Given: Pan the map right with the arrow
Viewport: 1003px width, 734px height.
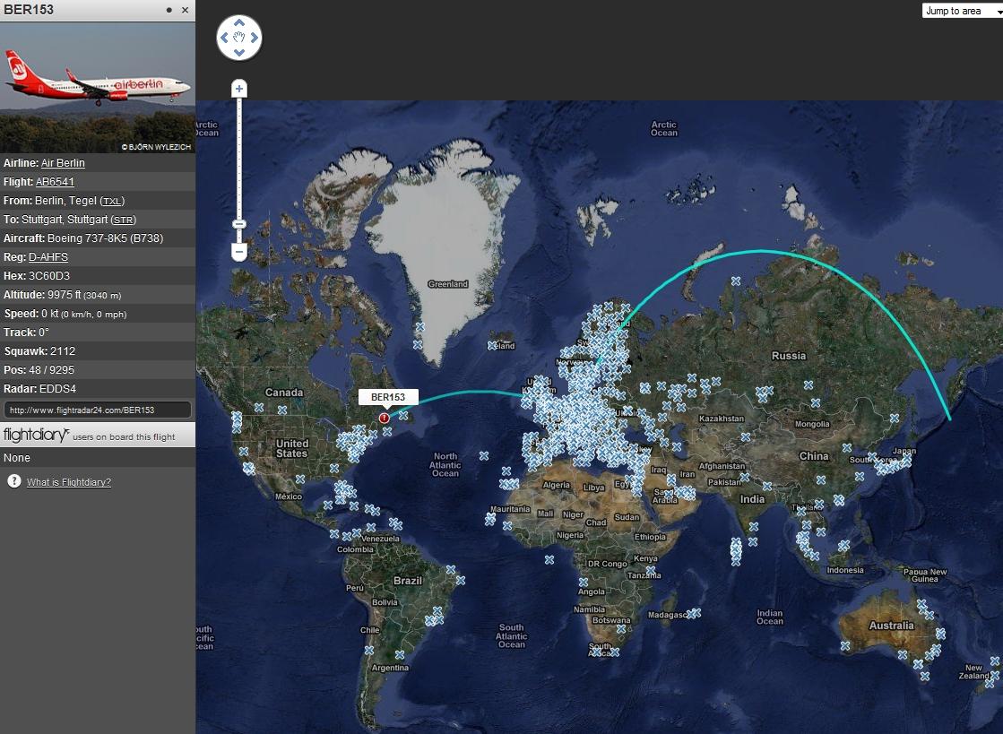Looking at the screenshot, I should pos(255,38).
